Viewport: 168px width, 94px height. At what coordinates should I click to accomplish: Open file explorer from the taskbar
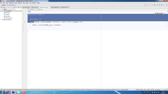coord(19,92)
